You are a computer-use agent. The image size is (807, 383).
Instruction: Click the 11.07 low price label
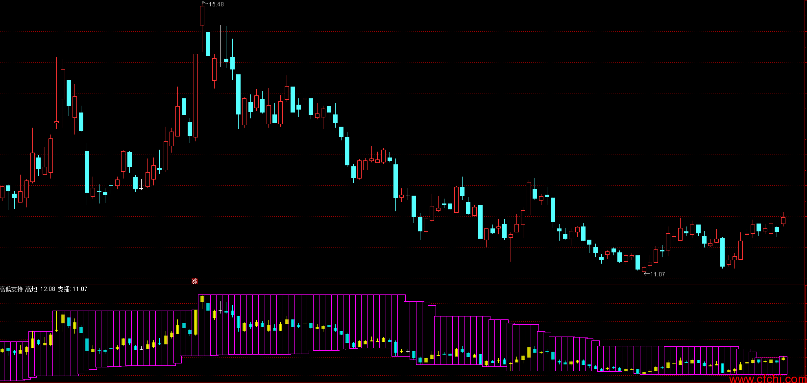coord(658,274)
